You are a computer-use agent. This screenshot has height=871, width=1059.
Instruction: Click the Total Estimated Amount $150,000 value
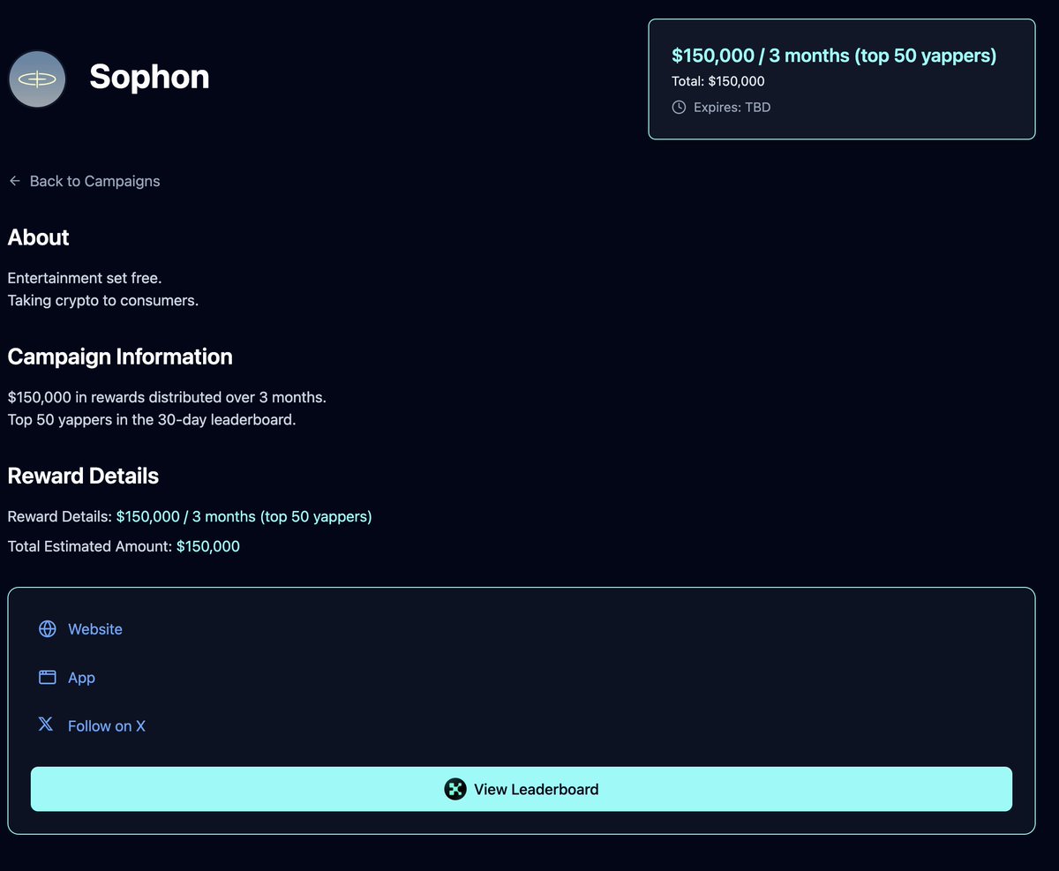[208, 547]
